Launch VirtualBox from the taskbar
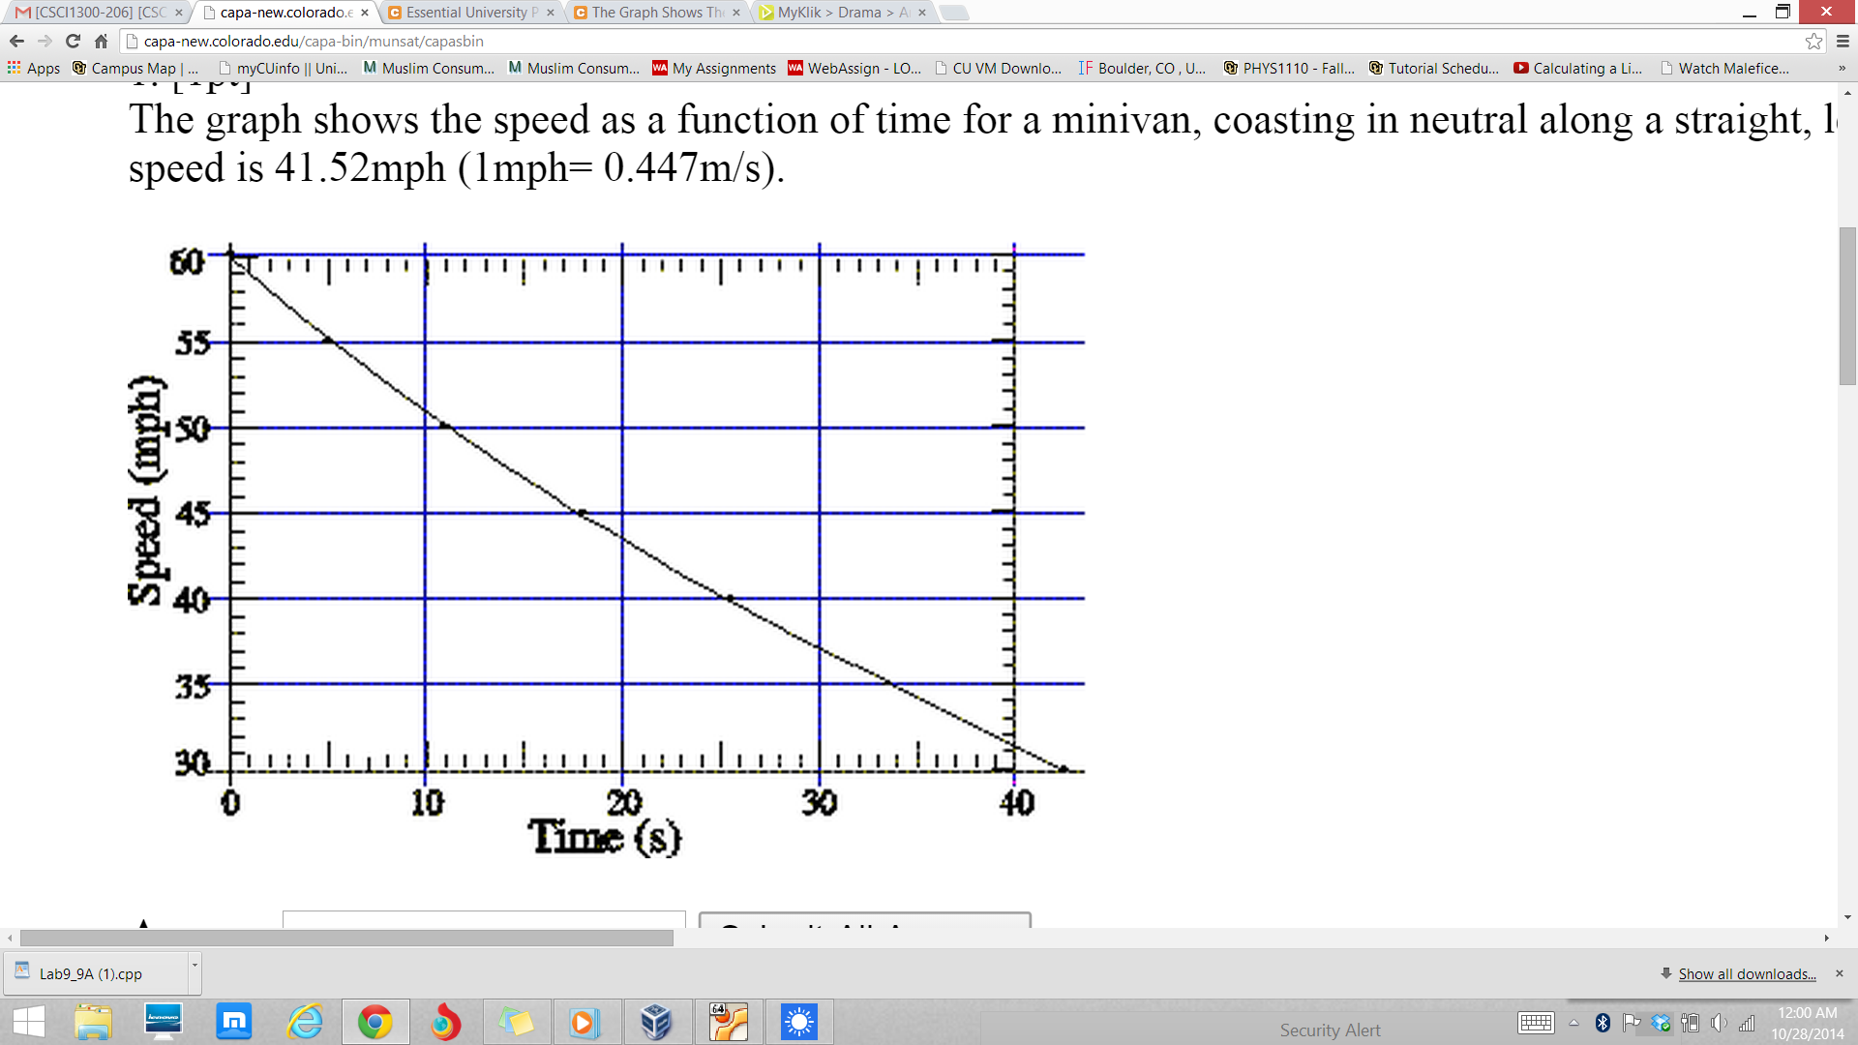1858x1045 pixels. coord(658,1022)
